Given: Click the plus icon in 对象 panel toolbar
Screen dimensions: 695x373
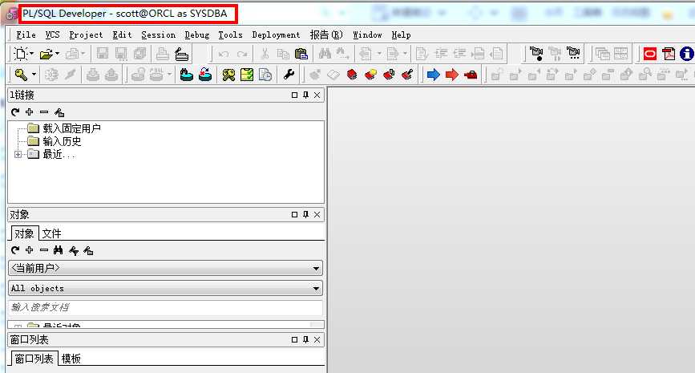Looking at the screenshot, I should 29,250.
